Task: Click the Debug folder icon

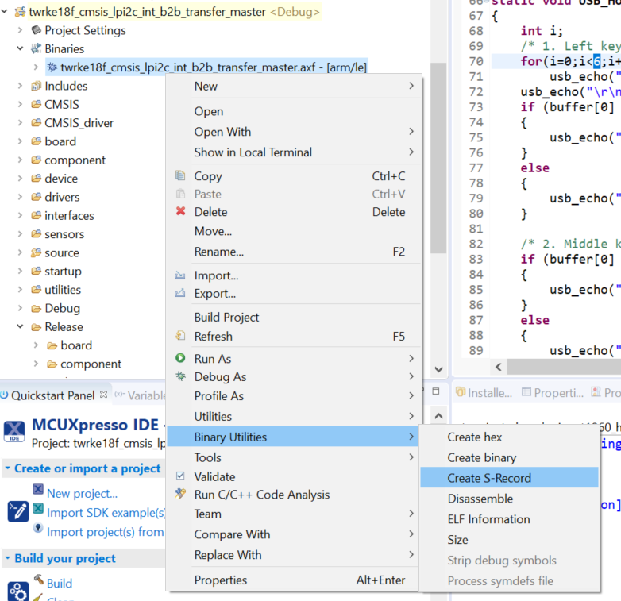Action: pyautogui.click(x=36, y=308)
